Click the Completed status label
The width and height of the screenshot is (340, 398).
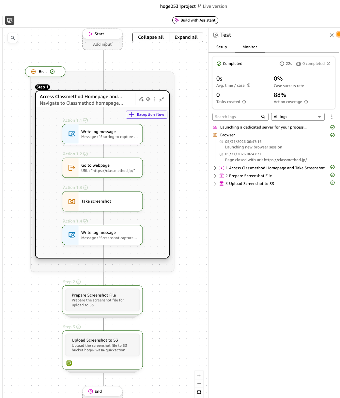coord(229,64)
